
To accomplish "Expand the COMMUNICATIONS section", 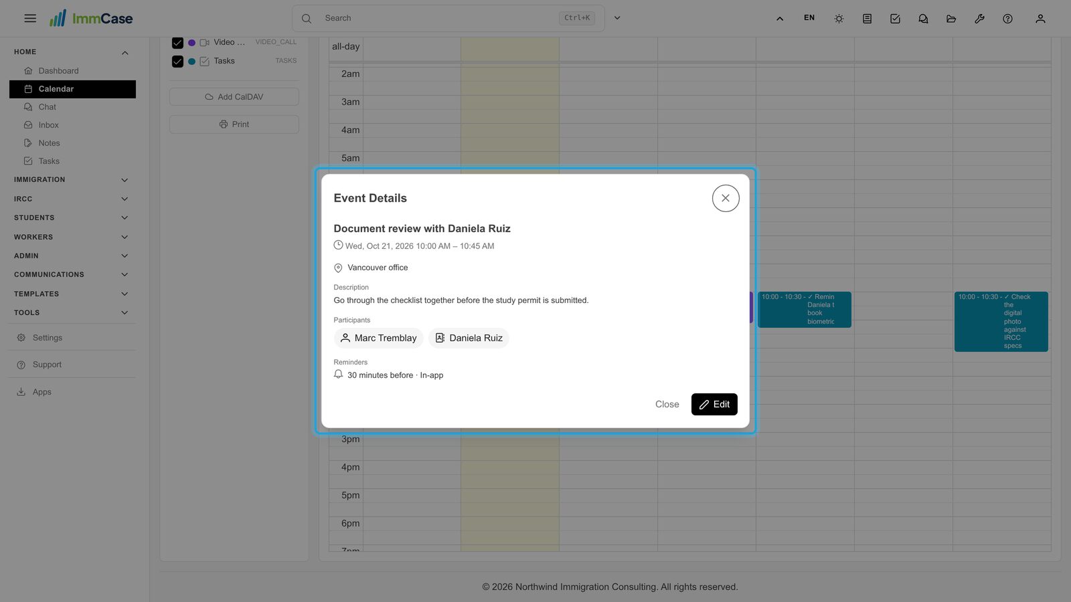I will click(x=72, y=275).
